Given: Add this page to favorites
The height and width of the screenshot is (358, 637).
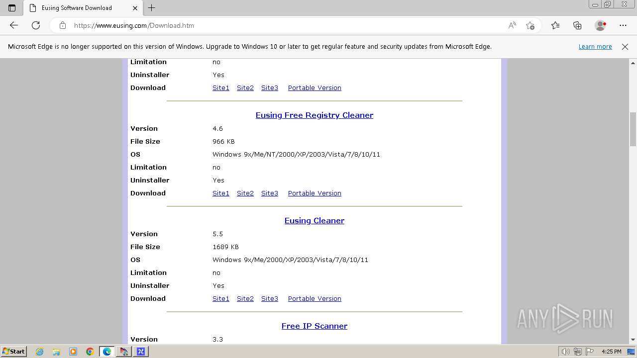Looking at the screenshot, I should pos(530,25).
